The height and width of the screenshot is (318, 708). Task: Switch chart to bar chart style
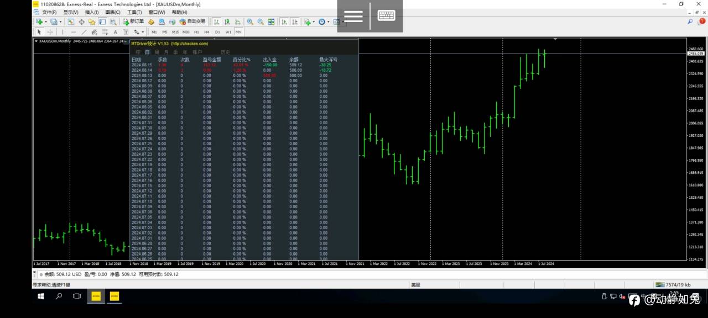pyautogui.click(x=216, y=22)
